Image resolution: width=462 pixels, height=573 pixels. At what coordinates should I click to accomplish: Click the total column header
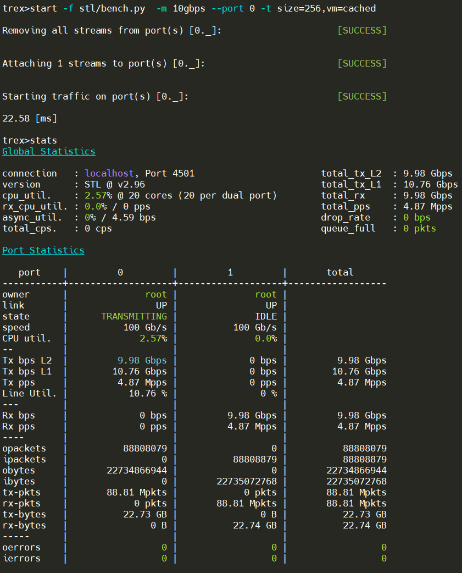click(339, 272)
